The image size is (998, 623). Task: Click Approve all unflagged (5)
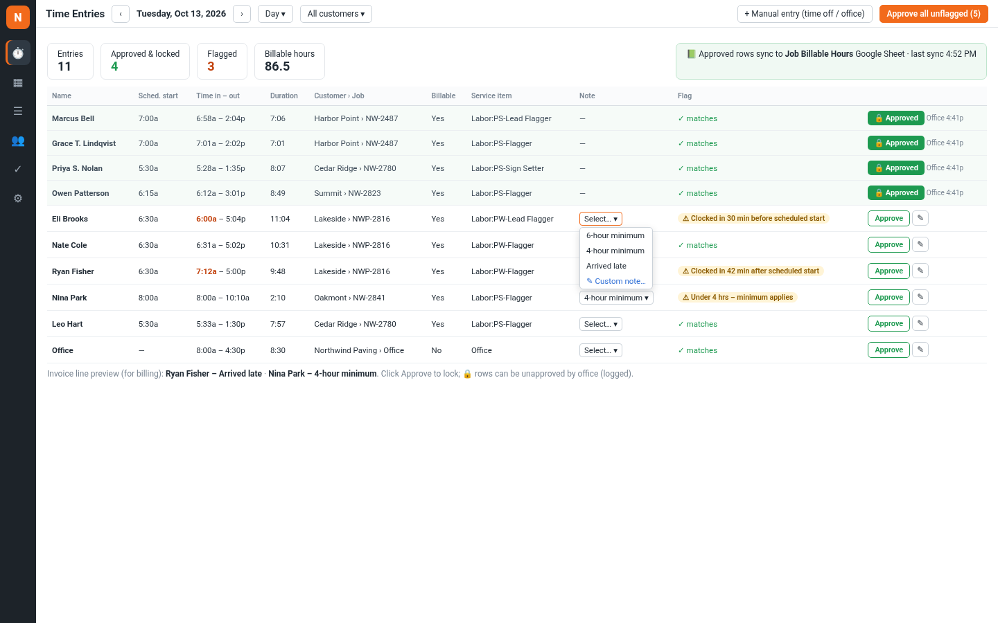(x=934, y=14)
